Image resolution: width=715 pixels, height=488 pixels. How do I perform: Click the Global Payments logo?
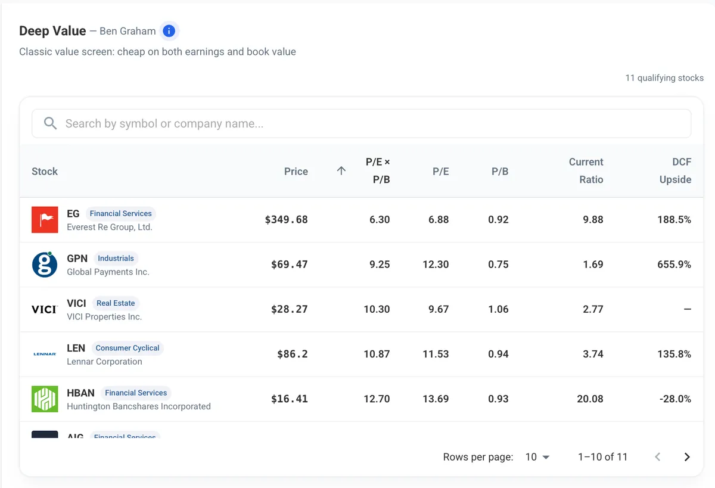45,265
